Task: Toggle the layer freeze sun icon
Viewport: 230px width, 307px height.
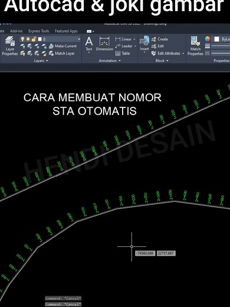Action: 28,39
